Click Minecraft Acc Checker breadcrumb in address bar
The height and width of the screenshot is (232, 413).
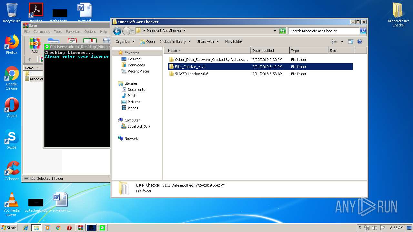coord(164,31)
